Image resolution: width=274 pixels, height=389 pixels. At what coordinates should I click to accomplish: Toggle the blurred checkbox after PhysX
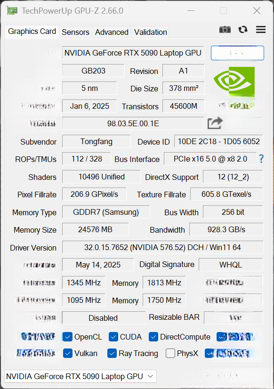click(210, 353)
